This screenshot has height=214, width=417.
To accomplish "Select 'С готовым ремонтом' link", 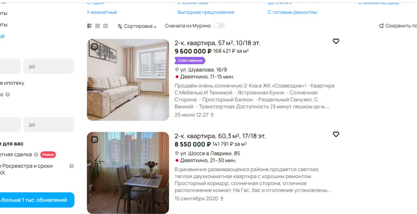I will 292,12.
